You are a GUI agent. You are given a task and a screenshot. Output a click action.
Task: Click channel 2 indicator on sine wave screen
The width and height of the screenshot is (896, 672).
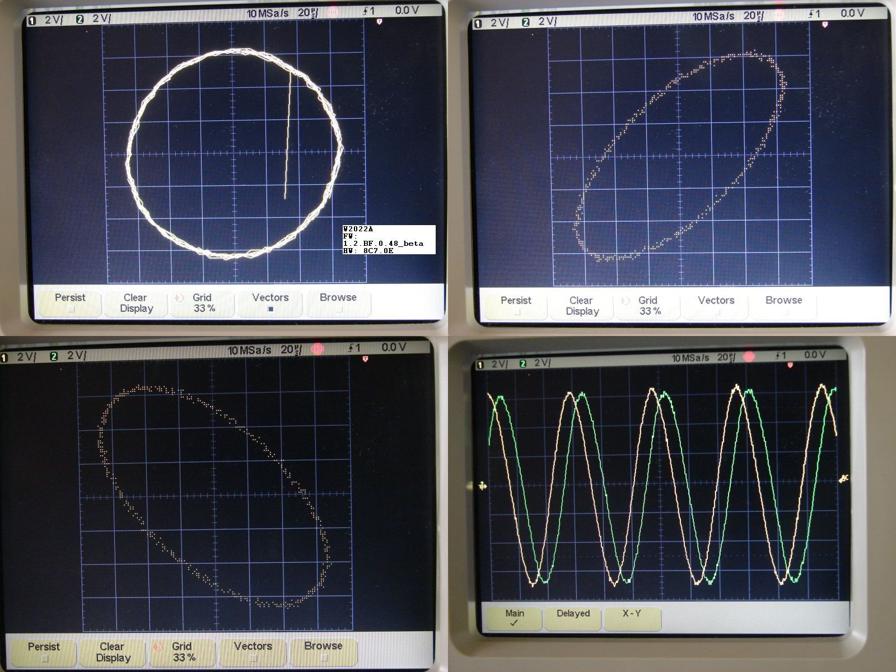(x=523, y=363)
